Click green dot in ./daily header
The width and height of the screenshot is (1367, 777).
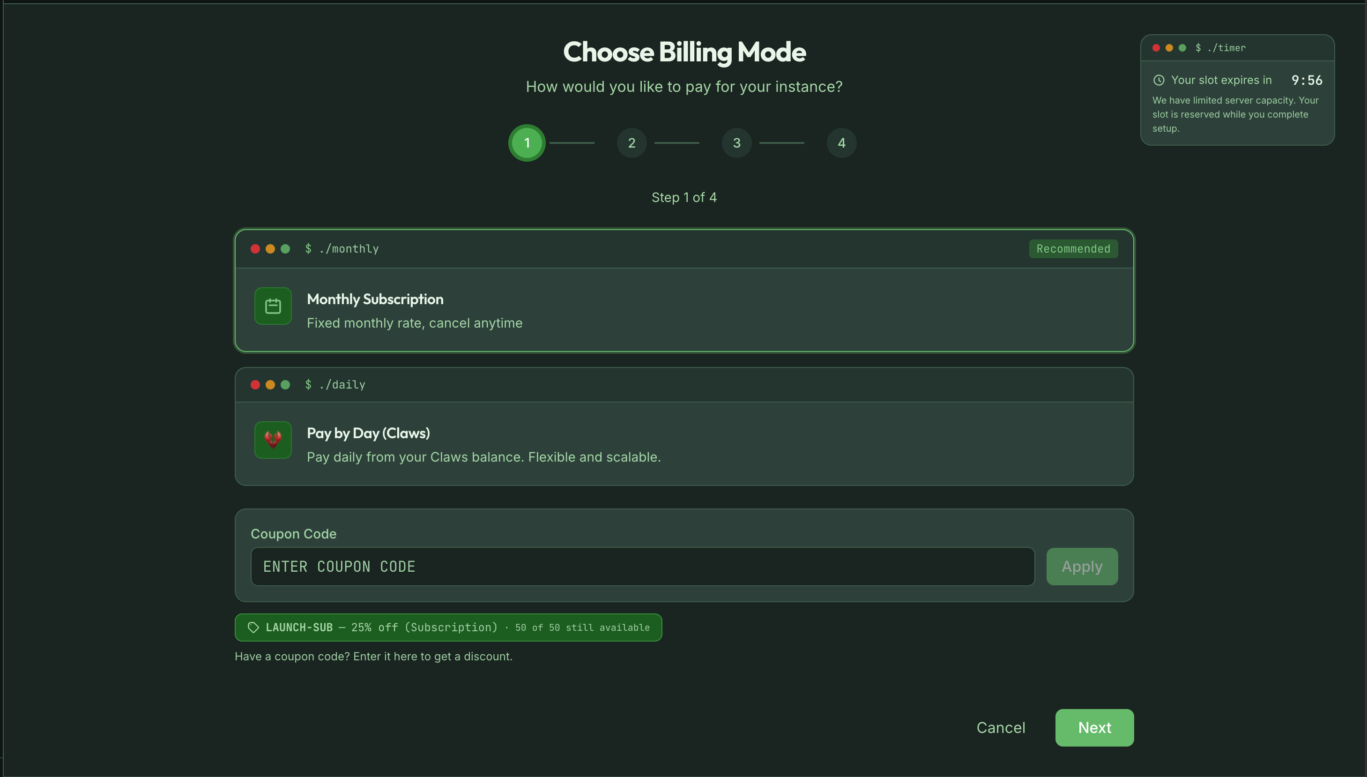pos(285,385)
